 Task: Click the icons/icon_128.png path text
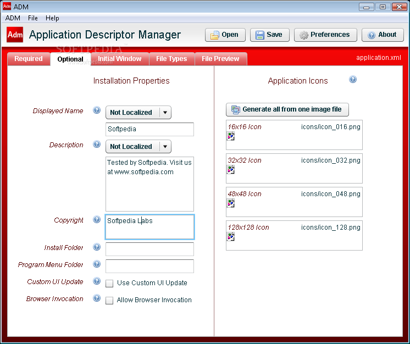pos(330,228)
